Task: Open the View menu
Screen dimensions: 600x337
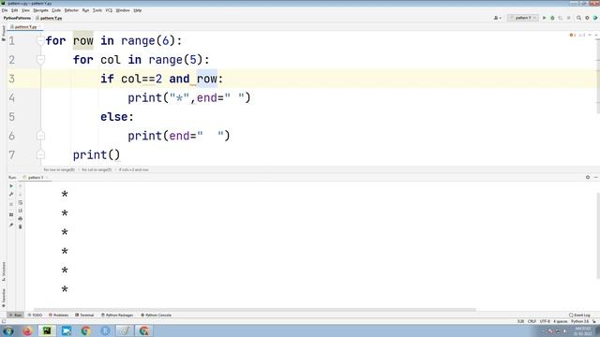Action: (25, 10)
